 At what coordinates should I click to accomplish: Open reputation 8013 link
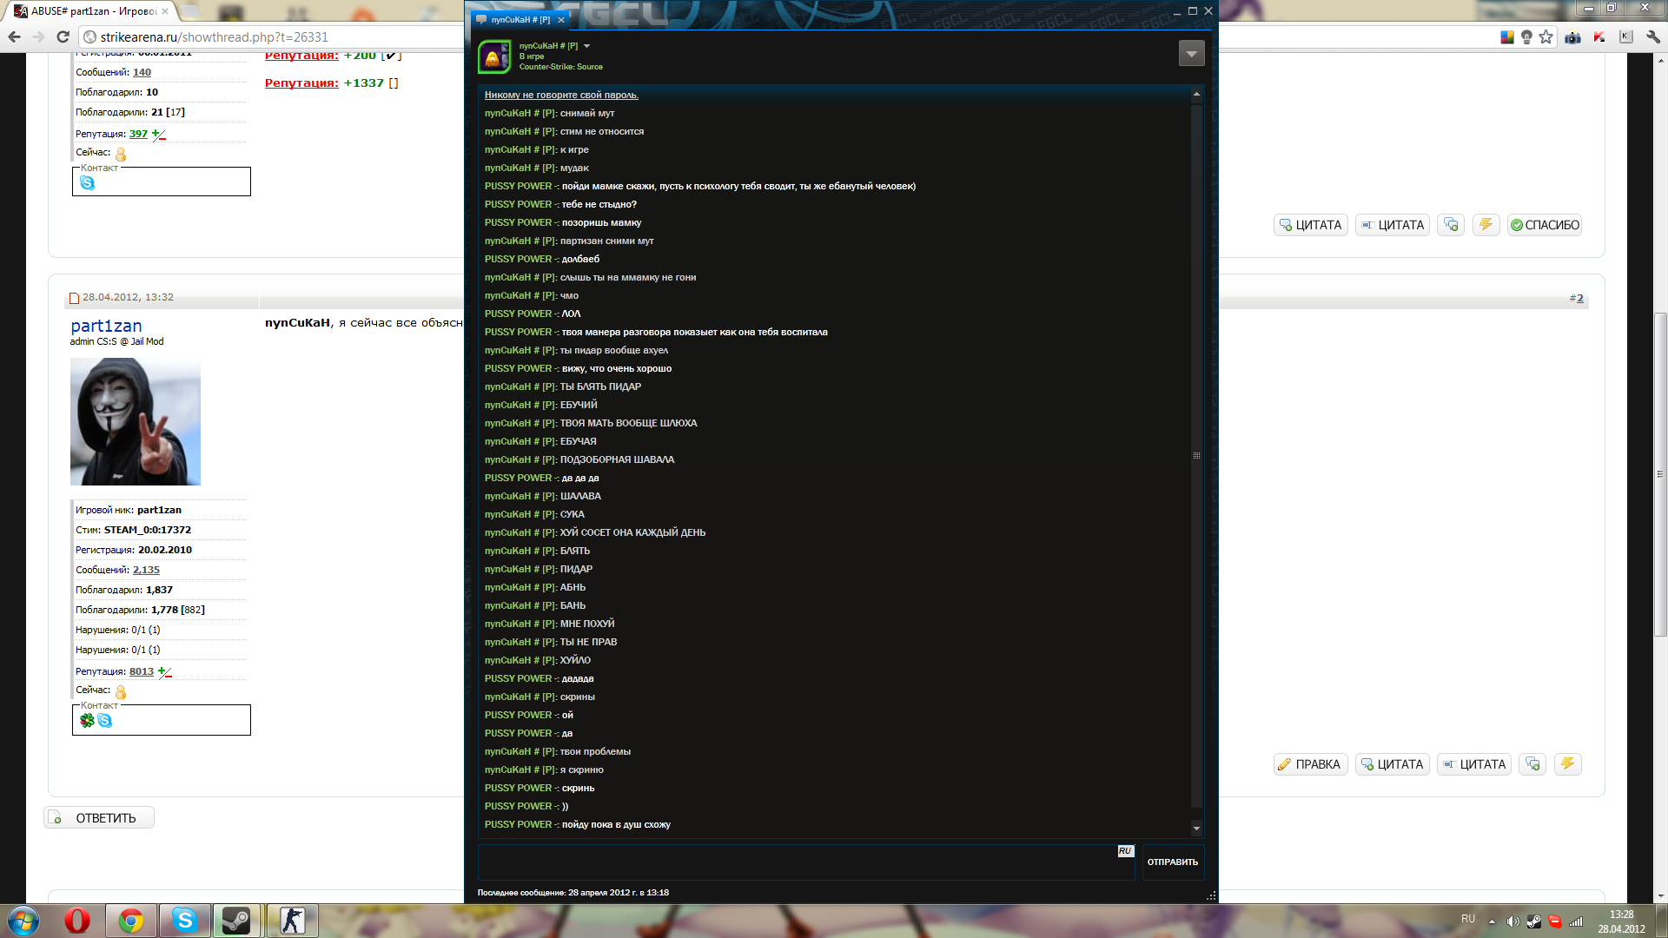click(142, 671)
